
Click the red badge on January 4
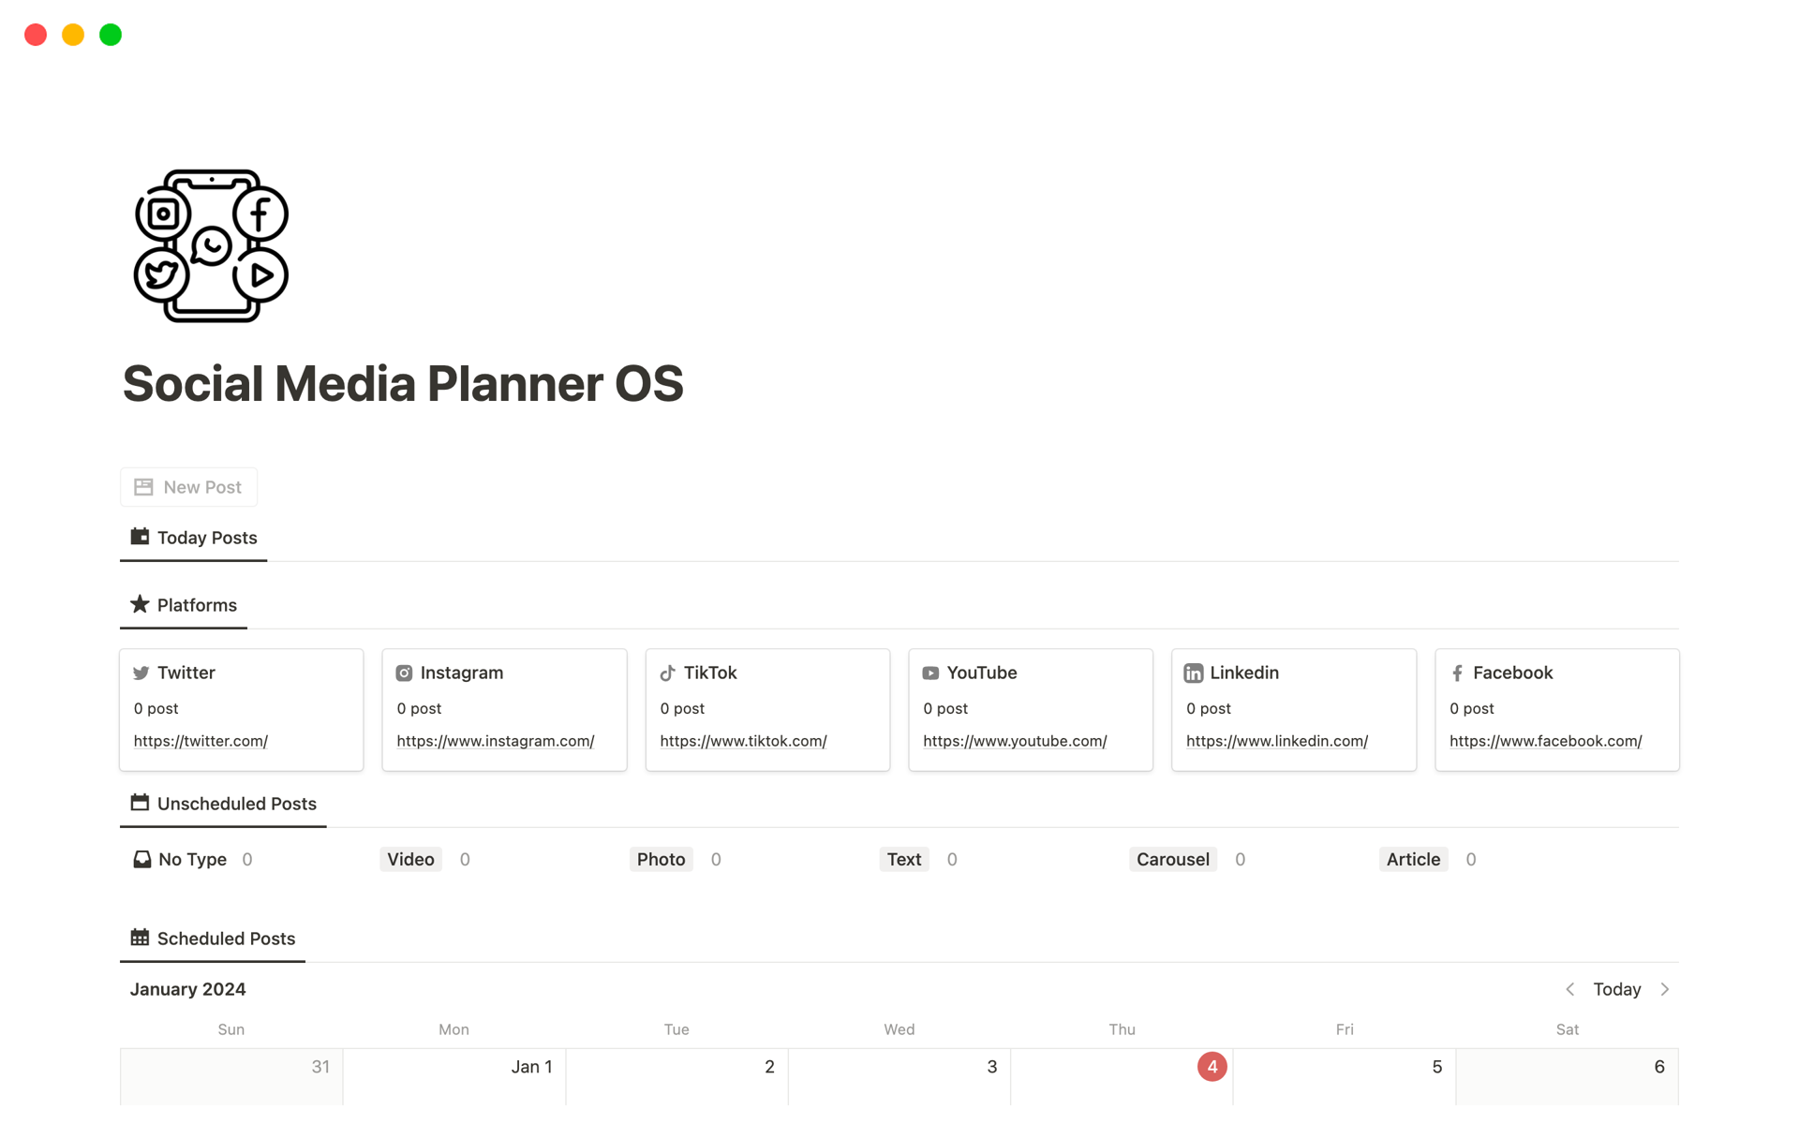coord(1211,1066)
